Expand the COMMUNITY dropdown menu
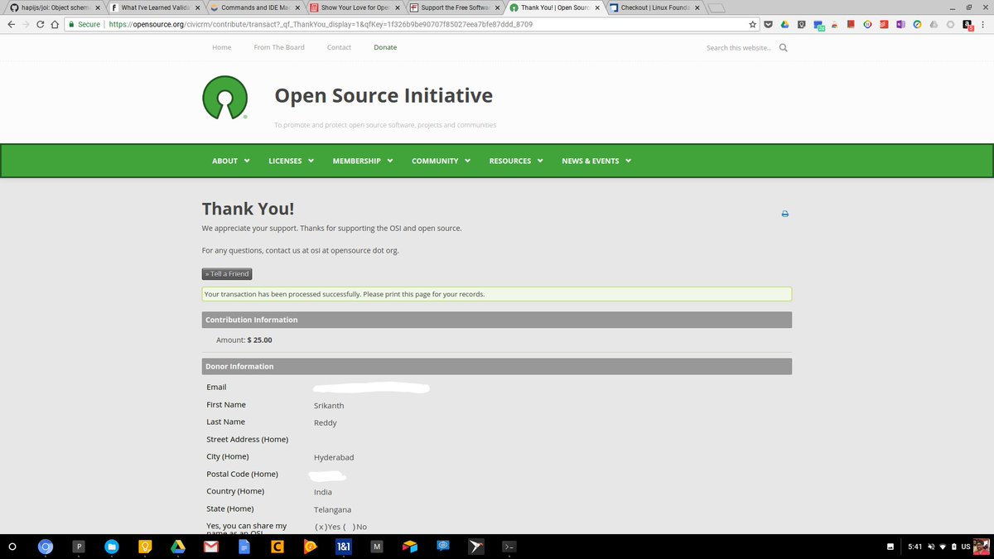Viewport: 994px width, 559px height. (x=442, y=161)
